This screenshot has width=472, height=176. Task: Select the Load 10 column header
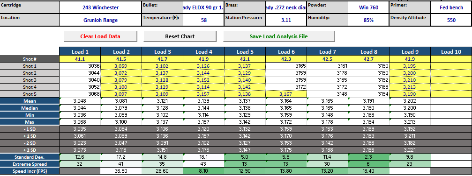click(451, 51)
